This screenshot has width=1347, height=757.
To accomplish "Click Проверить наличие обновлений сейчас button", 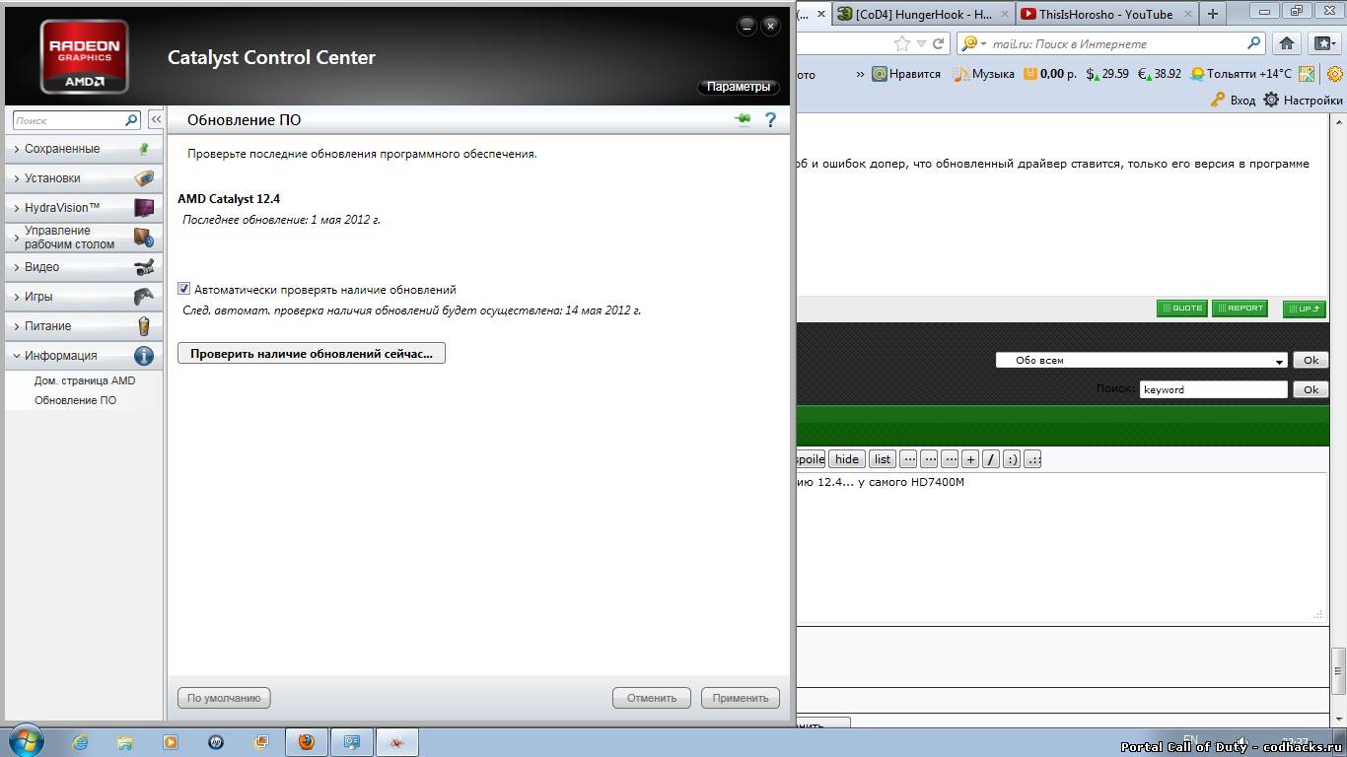I will (x=312, y=353).
